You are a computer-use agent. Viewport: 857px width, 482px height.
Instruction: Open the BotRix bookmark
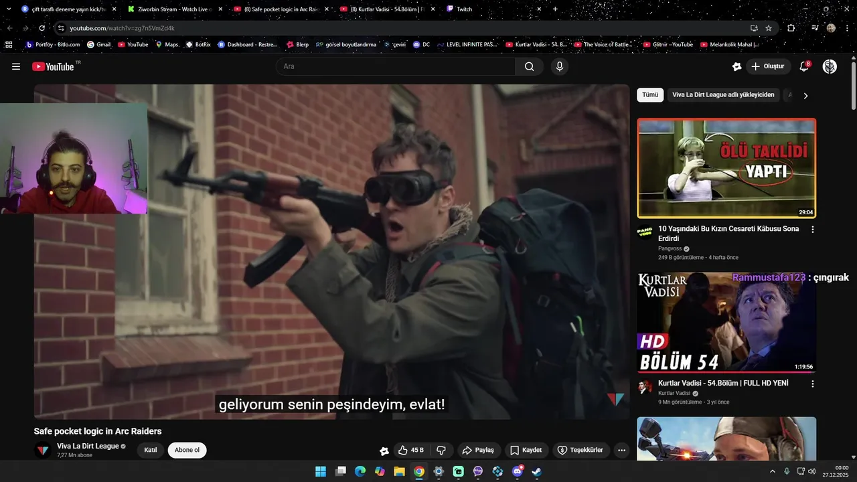[198, 44]
